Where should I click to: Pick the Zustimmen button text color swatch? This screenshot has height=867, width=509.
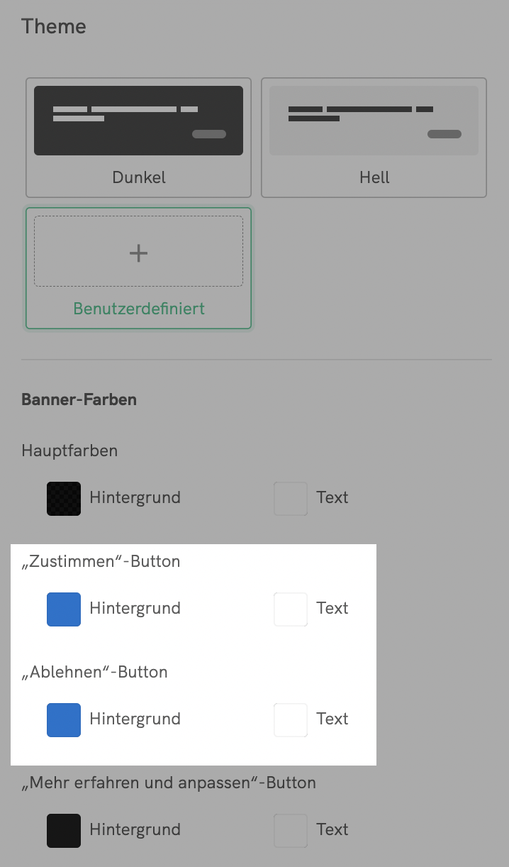coord(291,609)
